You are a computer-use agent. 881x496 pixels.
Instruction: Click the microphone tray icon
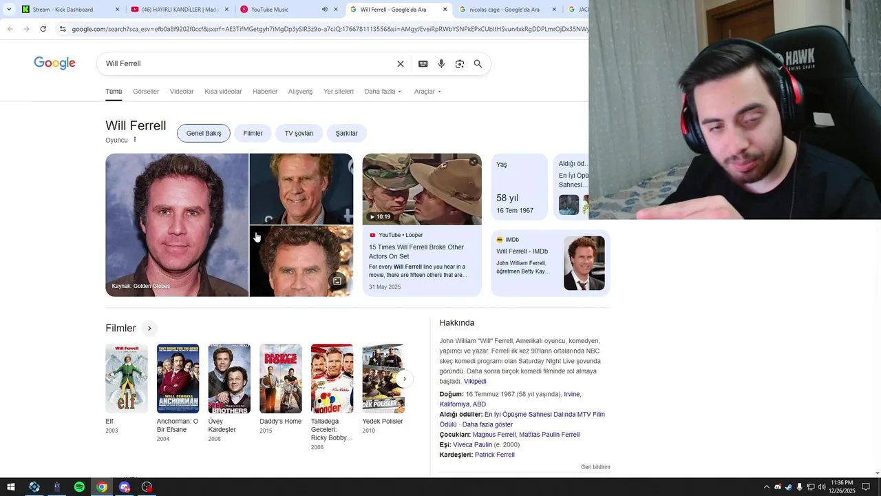pos(799,487)
